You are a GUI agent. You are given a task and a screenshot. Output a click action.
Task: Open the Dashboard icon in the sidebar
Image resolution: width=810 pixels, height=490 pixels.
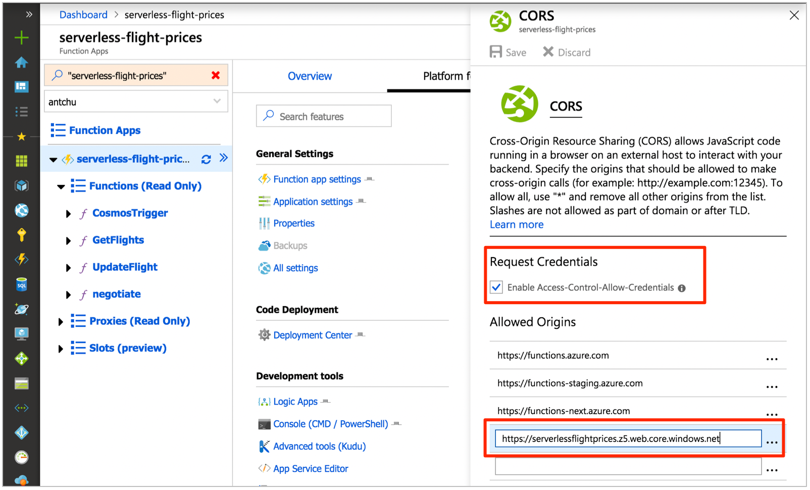(x=21, y=86)
